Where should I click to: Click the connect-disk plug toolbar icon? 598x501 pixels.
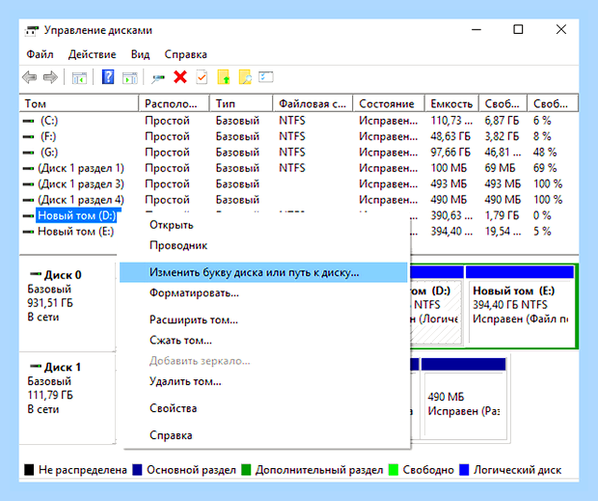point(158,78)
